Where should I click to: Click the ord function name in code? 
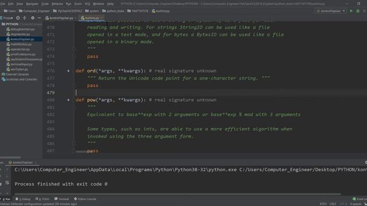pos(91,71)
